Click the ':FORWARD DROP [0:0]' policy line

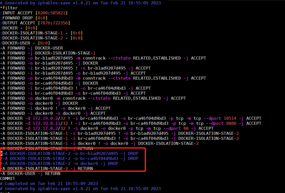point(24,18)
